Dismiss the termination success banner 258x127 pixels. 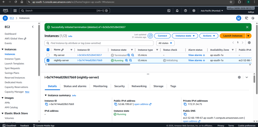(247, 27)
